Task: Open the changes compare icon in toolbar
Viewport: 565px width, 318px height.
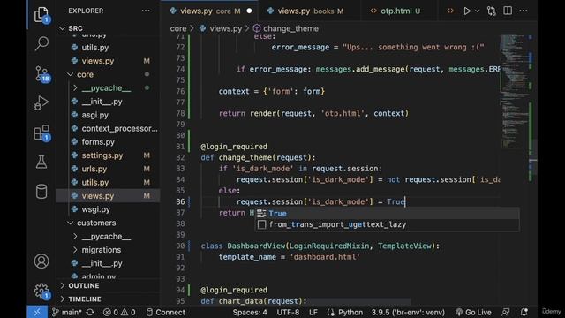Action: 491,11
